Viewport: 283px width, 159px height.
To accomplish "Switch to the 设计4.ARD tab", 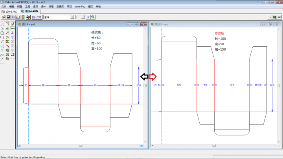I will pyautogui.click(x=30, y=11).
